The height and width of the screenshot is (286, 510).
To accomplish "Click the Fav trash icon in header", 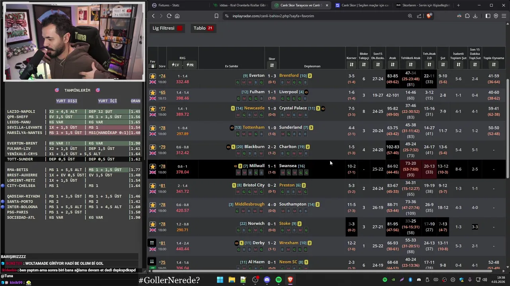I will (153, 66).
